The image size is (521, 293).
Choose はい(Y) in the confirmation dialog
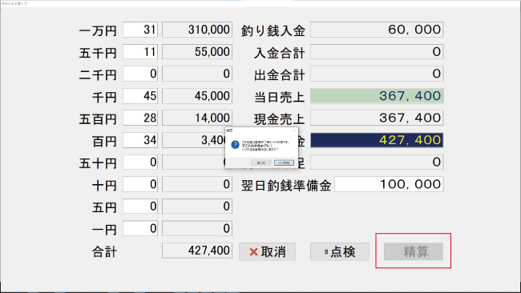260,163
